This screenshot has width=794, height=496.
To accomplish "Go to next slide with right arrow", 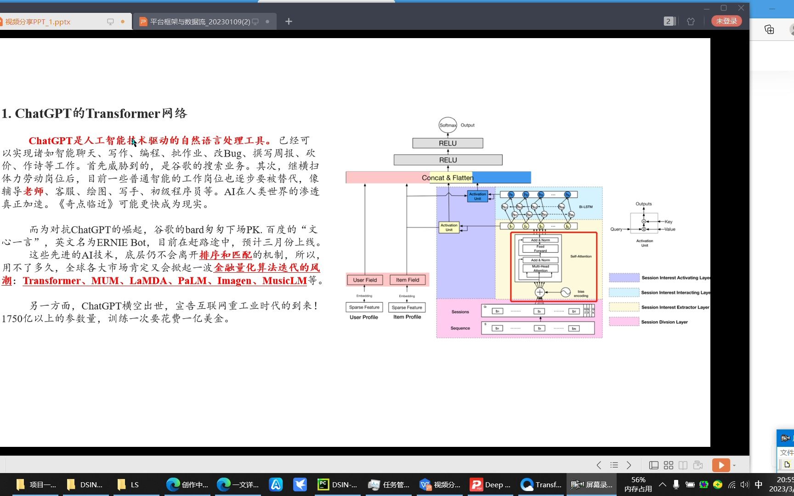I will coord(629,465).
